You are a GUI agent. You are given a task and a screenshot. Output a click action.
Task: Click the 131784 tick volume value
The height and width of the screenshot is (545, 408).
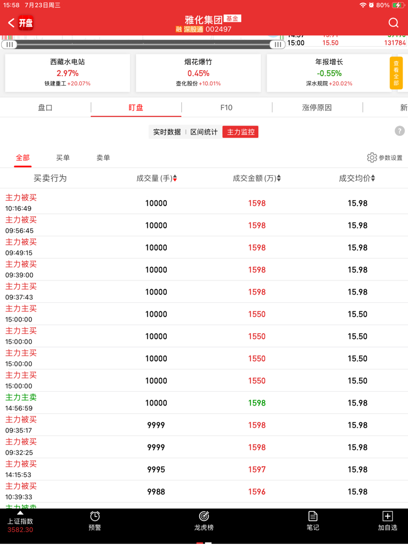point(395,43)
